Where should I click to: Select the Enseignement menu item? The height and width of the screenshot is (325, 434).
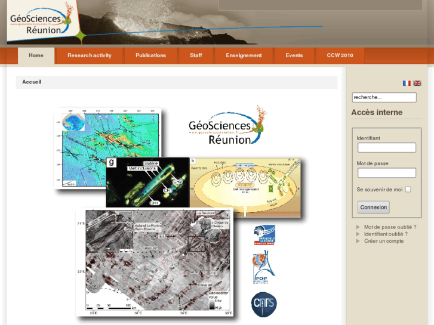(x=244, y=55)
